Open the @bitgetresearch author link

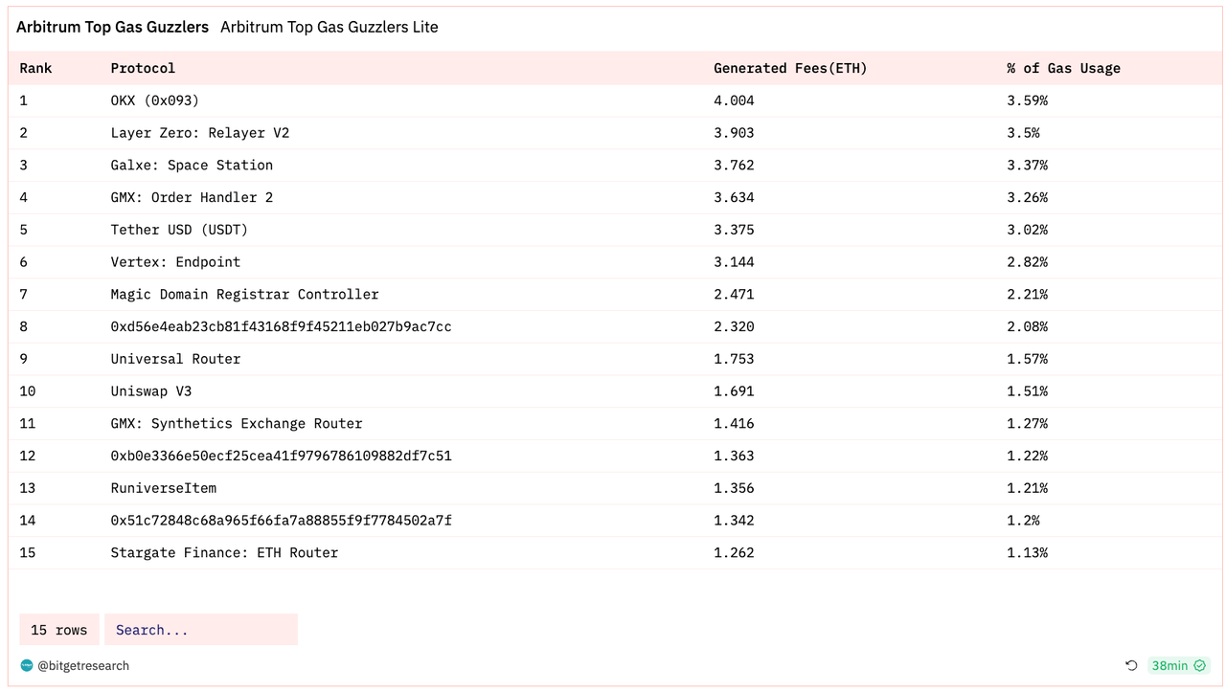83,665
